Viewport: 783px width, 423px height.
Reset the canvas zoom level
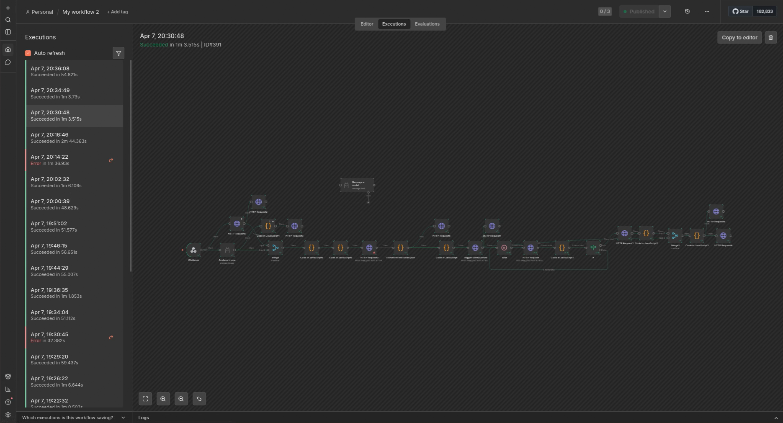pos(199,399)
